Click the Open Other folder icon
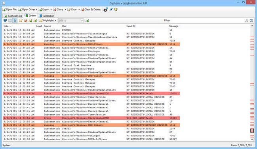This screenshot has width=257, height=149. (x=20, y=9)
